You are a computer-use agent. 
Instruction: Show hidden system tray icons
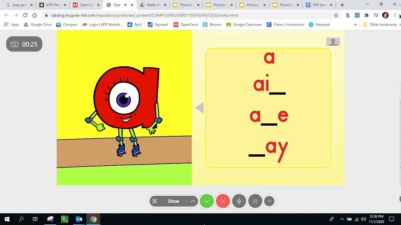click(342, 219)
